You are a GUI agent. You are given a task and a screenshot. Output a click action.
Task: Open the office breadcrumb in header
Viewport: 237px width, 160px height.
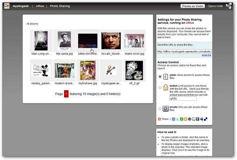(x=40, y=6)
